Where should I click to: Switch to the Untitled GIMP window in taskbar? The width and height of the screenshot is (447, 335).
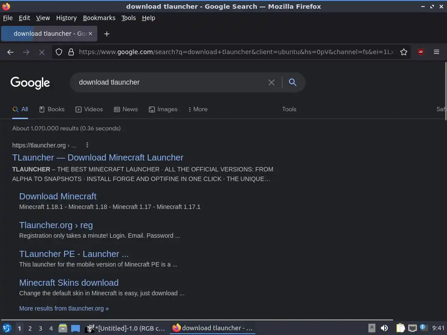(125, 328)
